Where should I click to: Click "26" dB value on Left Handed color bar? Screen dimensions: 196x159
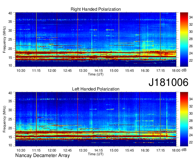click(x=191, y=128)
